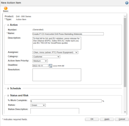Collapse the Action section
The image size is (129, 126).
point(8,25)
